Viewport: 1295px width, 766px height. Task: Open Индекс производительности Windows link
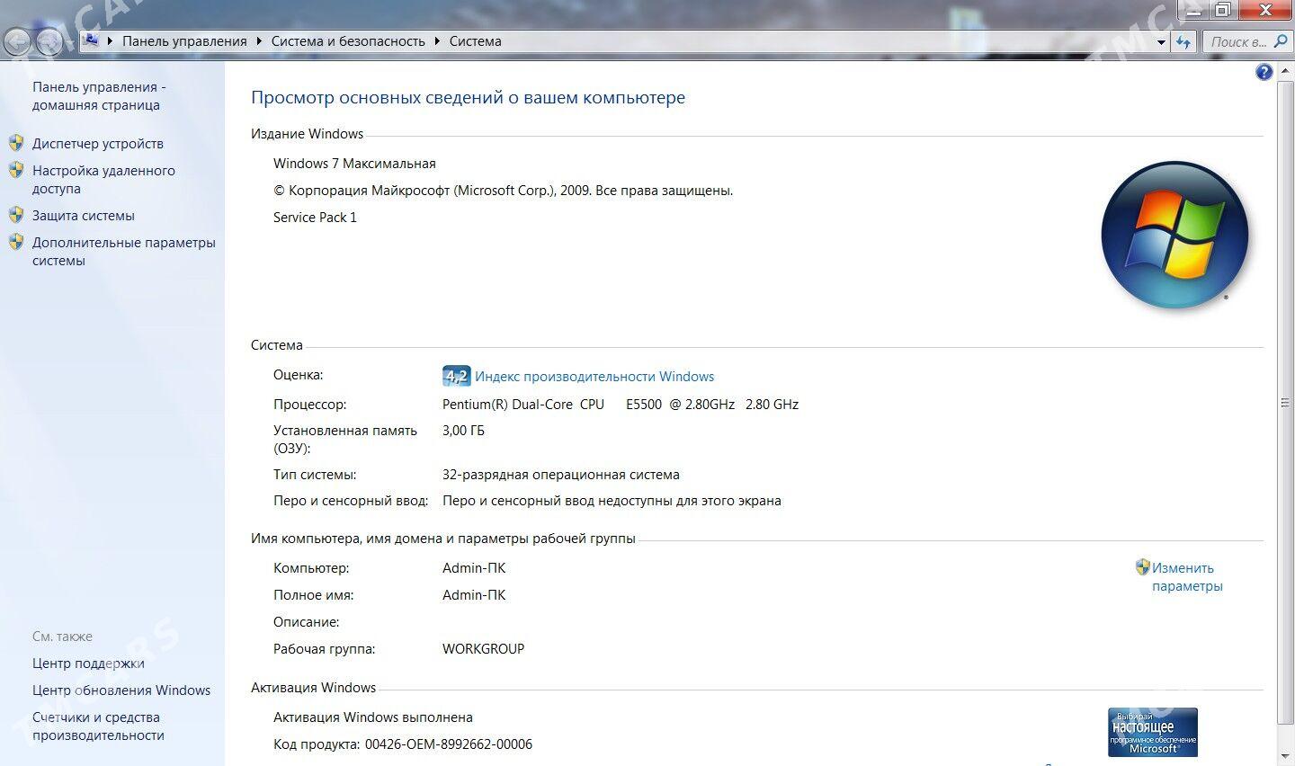point(594,377)
